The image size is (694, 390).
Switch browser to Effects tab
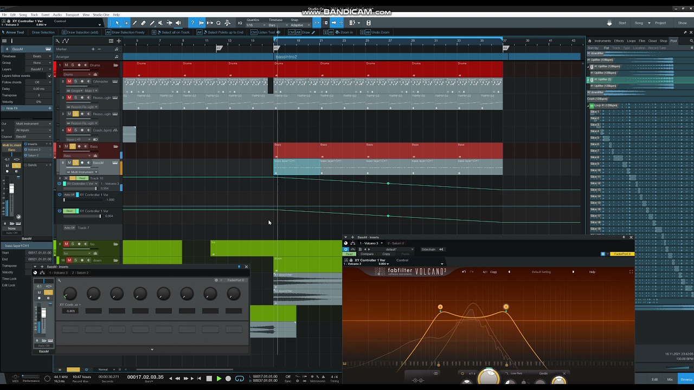pyautogui.click(x=619, y=41)
